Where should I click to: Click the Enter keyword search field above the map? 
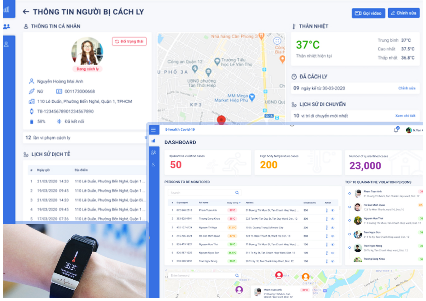(x=201, y=276)
